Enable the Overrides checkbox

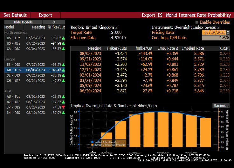(x=197, y=22)
